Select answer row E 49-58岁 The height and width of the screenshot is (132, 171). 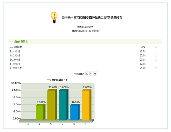click(86, 64)
